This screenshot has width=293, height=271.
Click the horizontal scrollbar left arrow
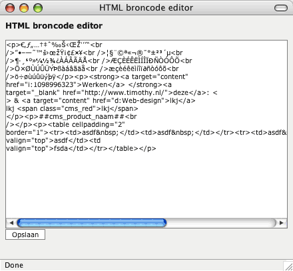pos(11,223)
